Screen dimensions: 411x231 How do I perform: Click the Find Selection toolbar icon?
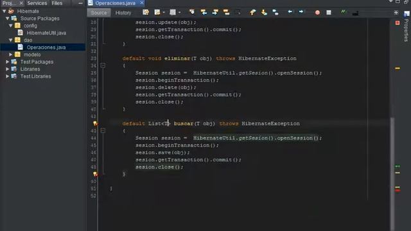[192, 12]
